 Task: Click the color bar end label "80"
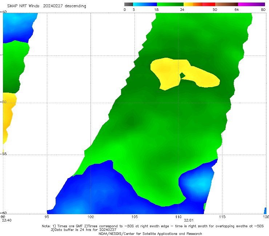(263, 9)
